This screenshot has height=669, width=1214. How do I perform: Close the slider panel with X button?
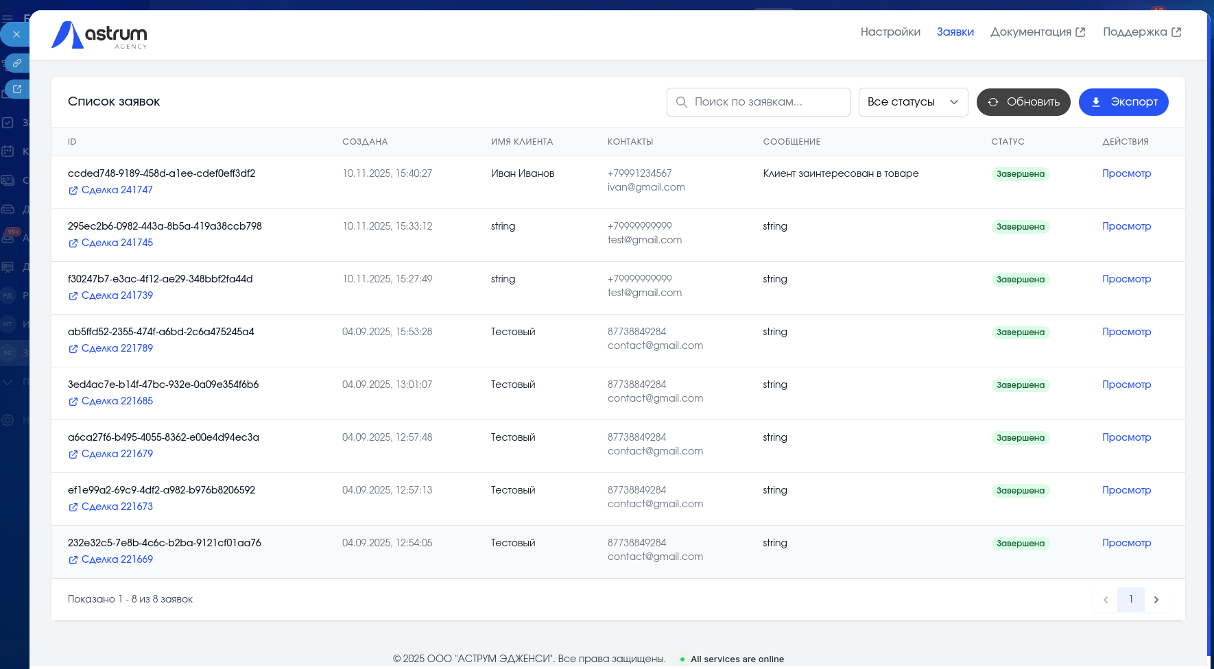16,34
